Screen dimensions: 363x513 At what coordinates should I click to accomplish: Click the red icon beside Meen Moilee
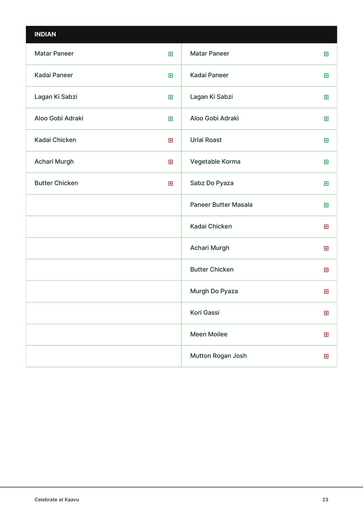pos(326,335)
